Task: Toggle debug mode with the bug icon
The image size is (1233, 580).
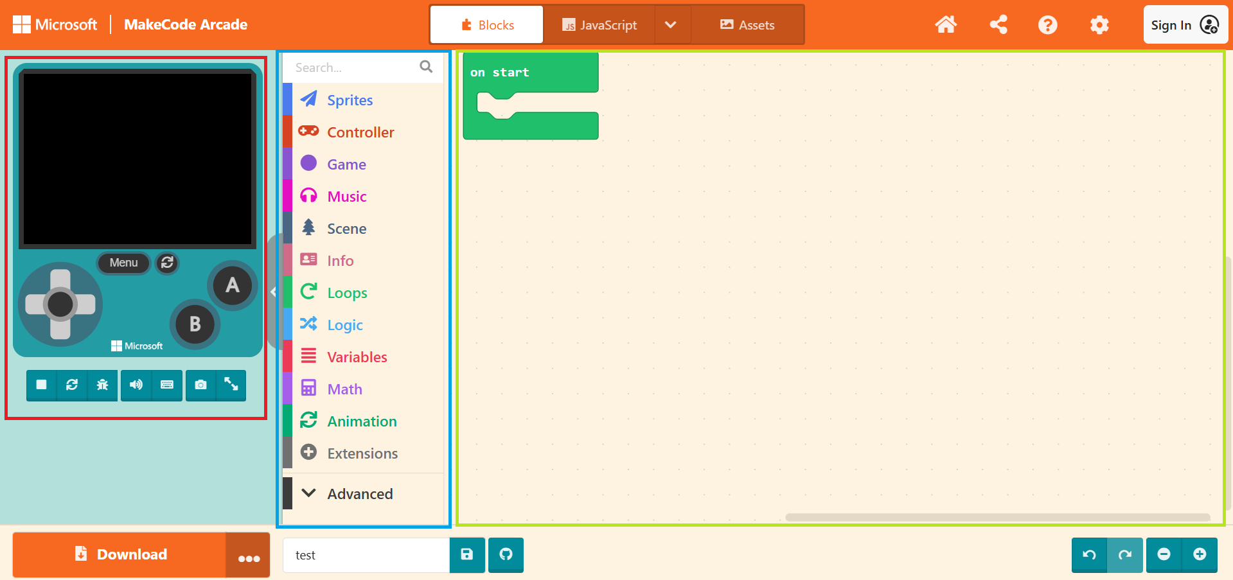Action: (x=102, y=385)
